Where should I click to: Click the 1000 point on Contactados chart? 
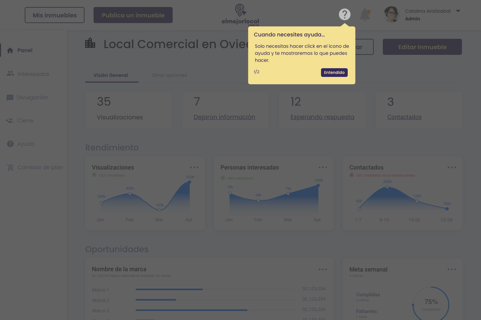click(x=447, y=209)
